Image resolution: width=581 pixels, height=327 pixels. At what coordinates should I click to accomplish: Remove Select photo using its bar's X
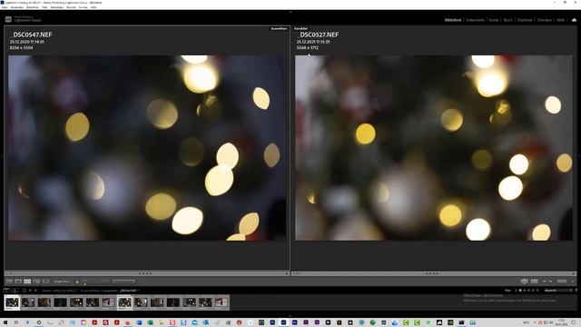[x=287, y=273]
